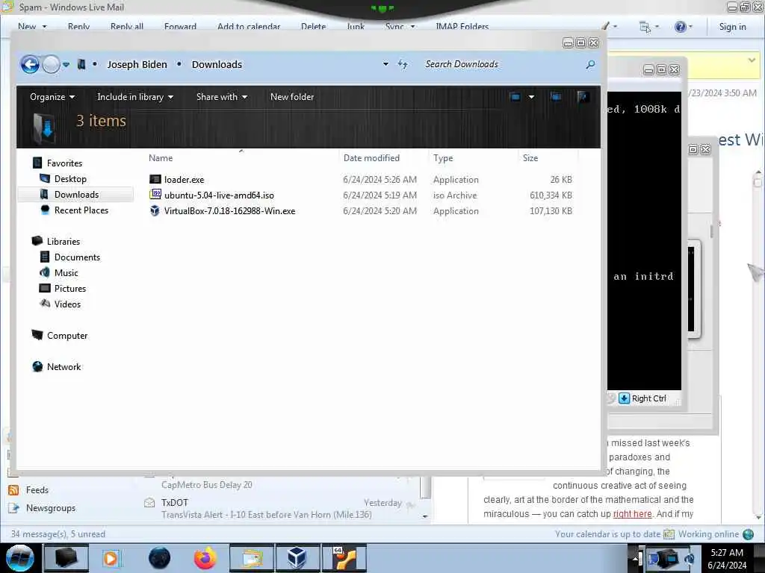Screen dimensions: 765x573
Task: Create a New folder
Action: pyautogui.click(x=292, y=97)
